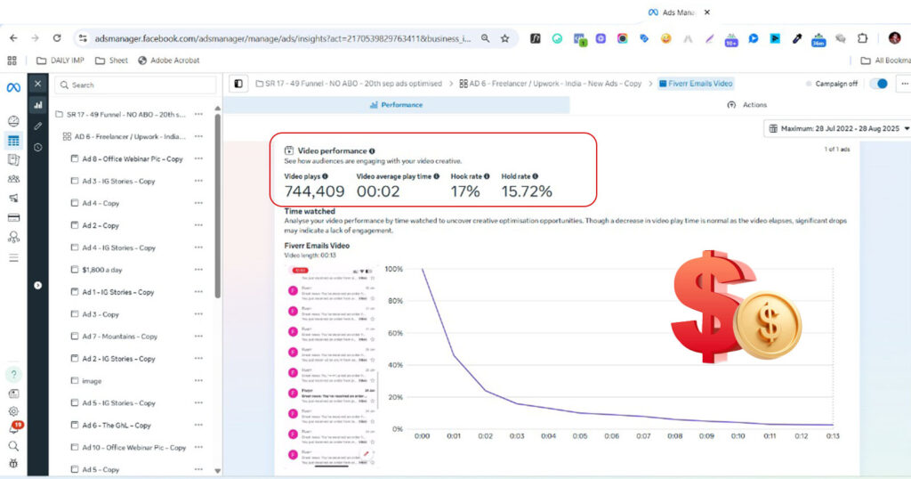Open options for SR 17 - 49 Funnel campaign
This screenshot has height=479, width=911.
198,115
